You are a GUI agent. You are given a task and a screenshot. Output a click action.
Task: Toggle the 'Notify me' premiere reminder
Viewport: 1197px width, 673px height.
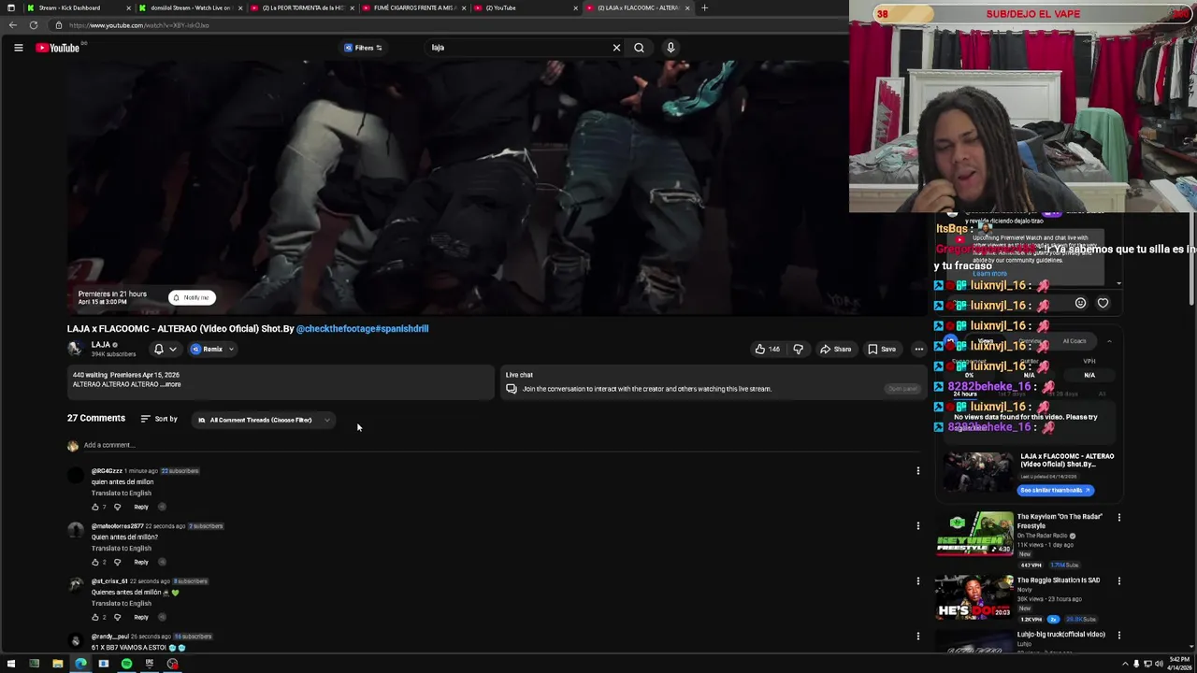192,297
